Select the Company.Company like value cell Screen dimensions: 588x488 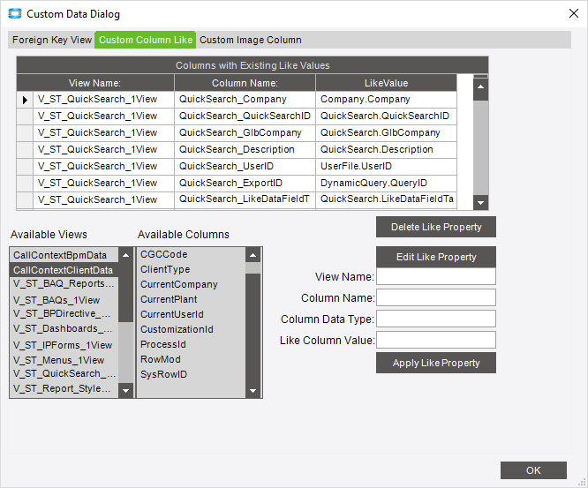pos(386,100)
